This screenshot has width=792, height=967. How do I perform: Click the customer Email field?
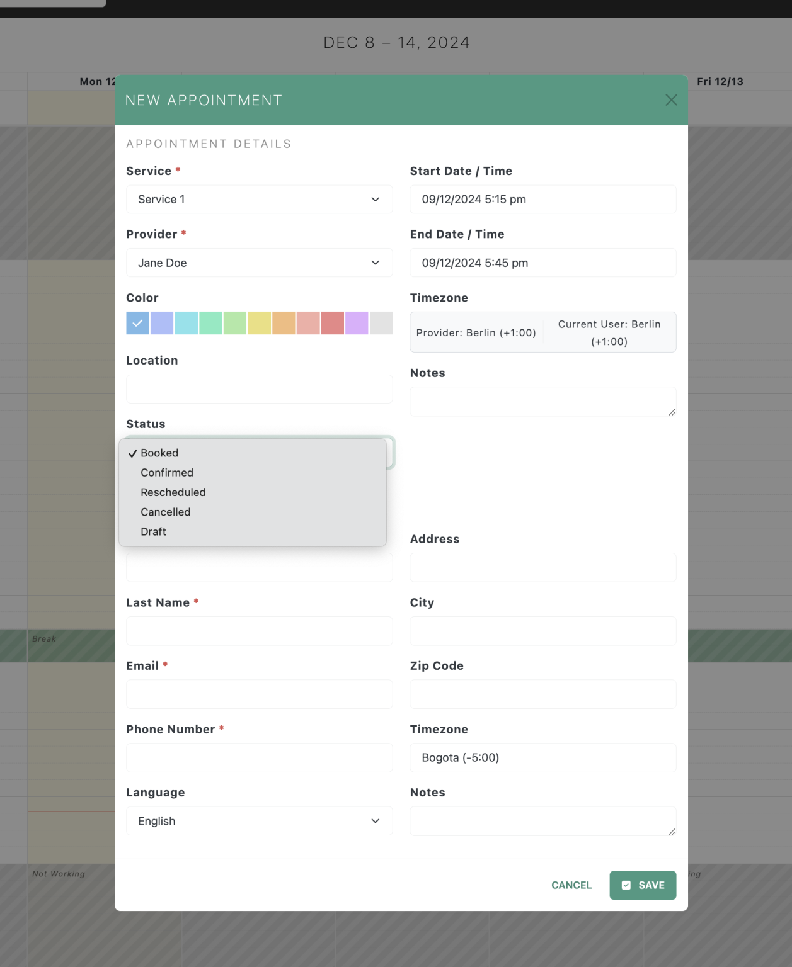tap(259, 694)
